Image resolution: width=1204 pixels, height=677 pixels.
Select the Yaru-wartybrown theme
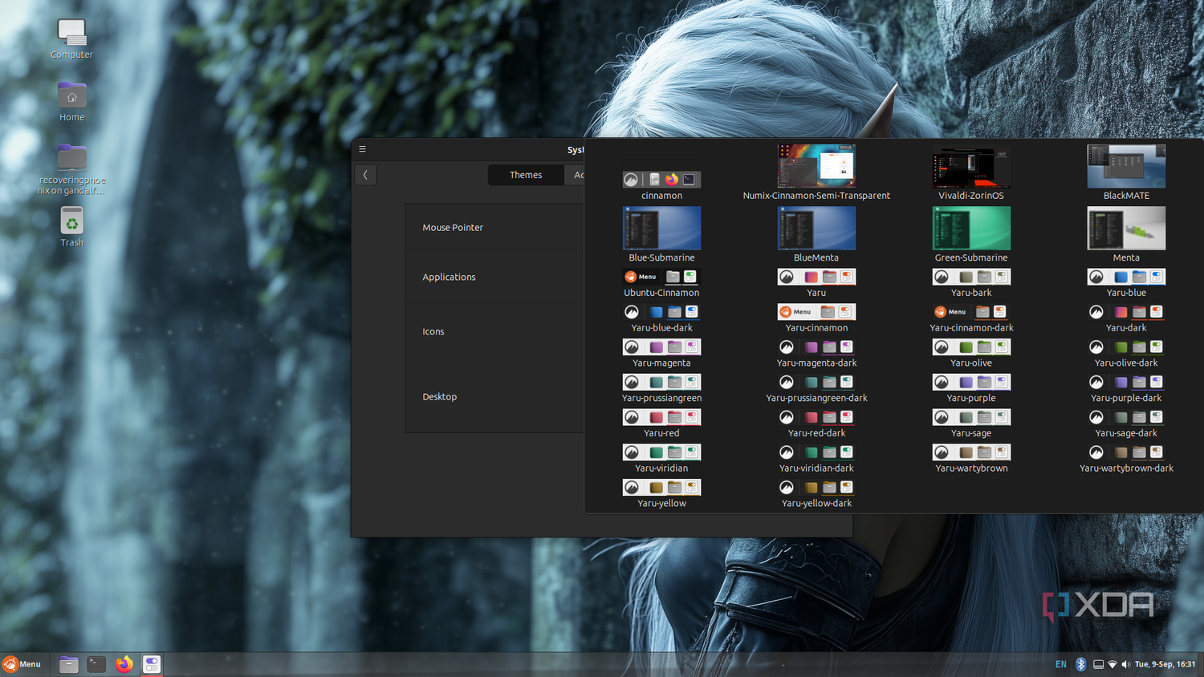(971, 459)
